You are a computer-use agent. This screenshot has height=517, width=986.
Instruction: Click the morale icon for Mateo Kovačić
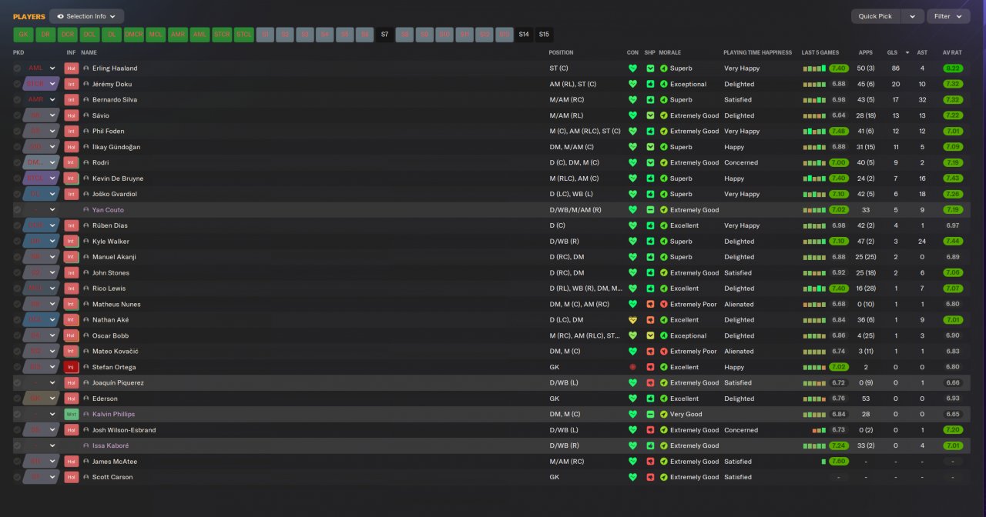pos(664,352)
